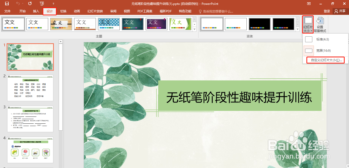Open the 文件 menu tab
Screen dimensions: 349x168
pyautogui.click(x=7, y=11)
